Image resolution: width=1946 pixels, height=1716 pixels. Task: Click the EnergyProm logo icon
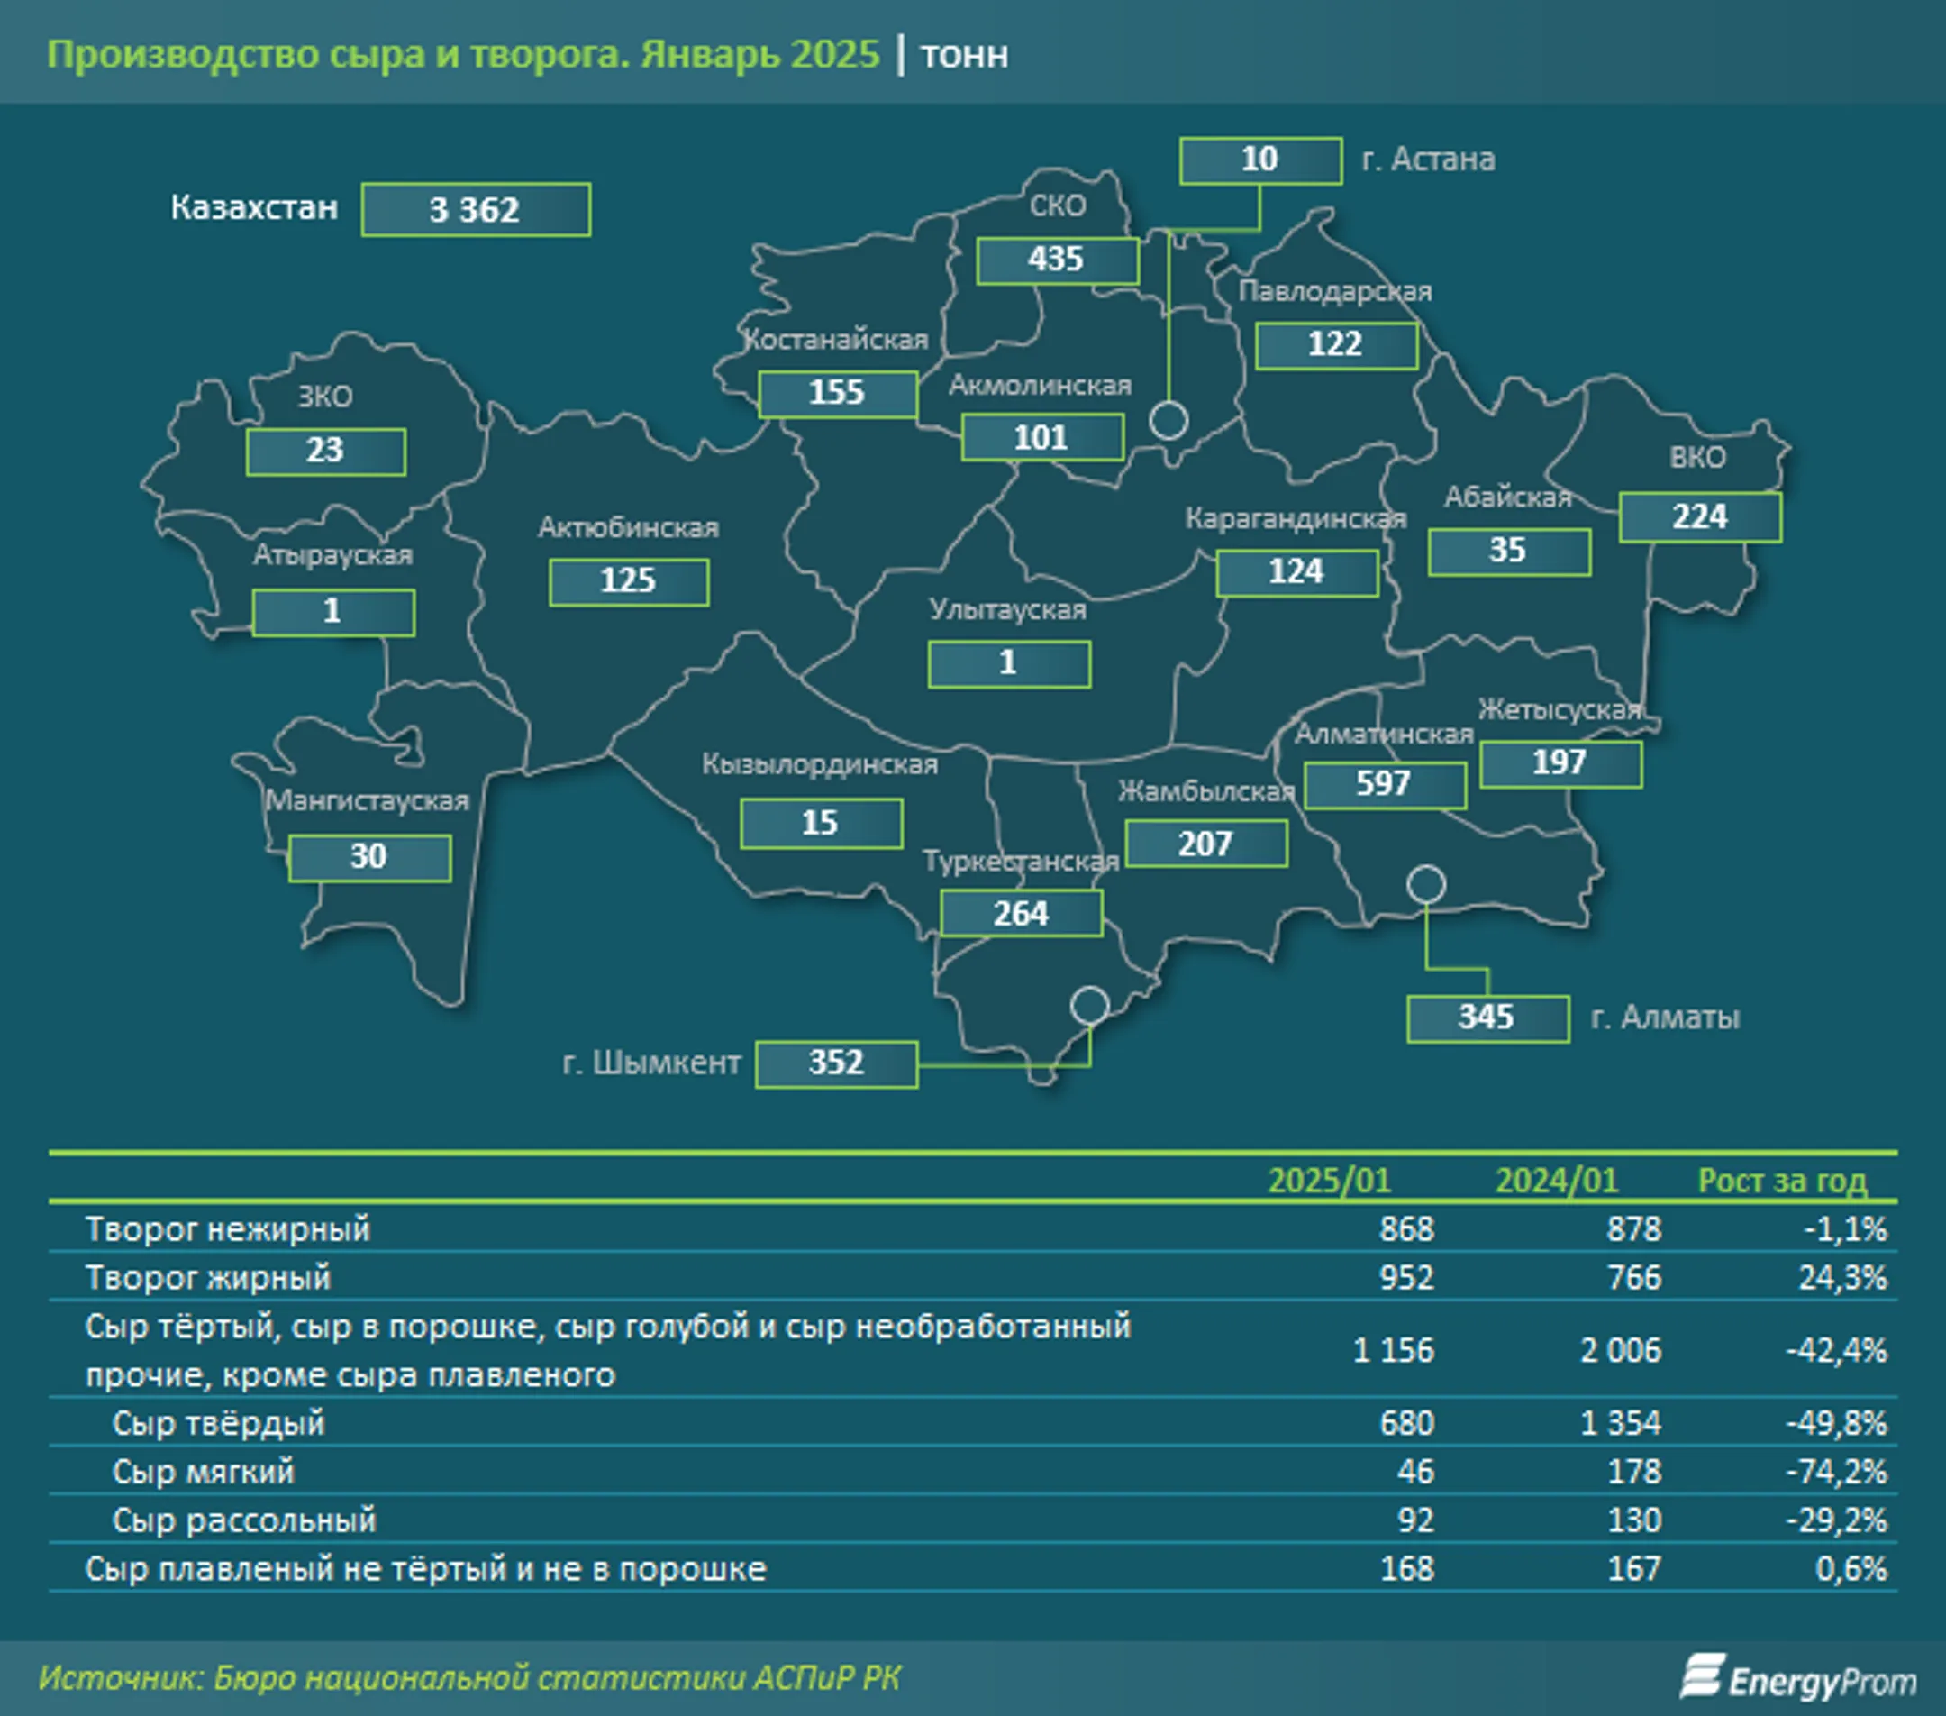(1702, 1678)
